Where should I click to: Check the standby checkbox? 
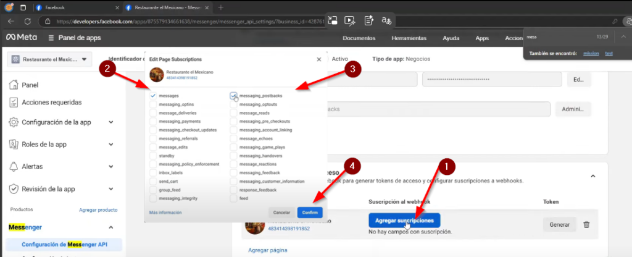(153, 156)
